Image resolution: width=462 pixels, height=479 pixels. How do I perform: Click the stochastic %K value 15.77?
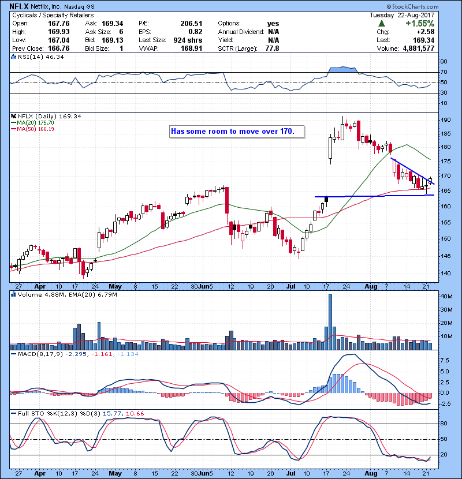tap(111, 414)
